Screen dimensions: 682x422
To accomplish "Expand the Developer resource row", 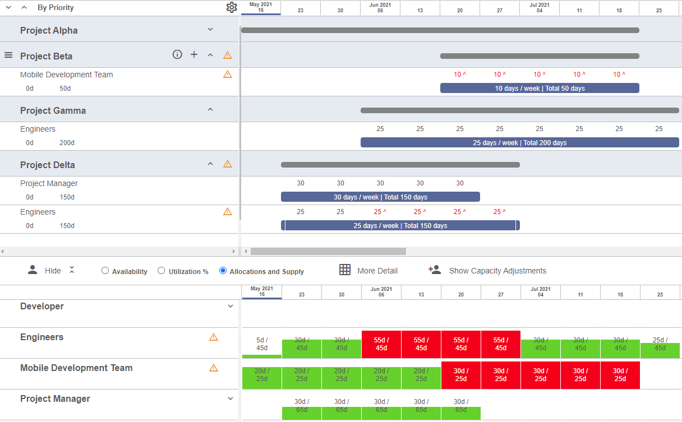I will pos(231,306).
